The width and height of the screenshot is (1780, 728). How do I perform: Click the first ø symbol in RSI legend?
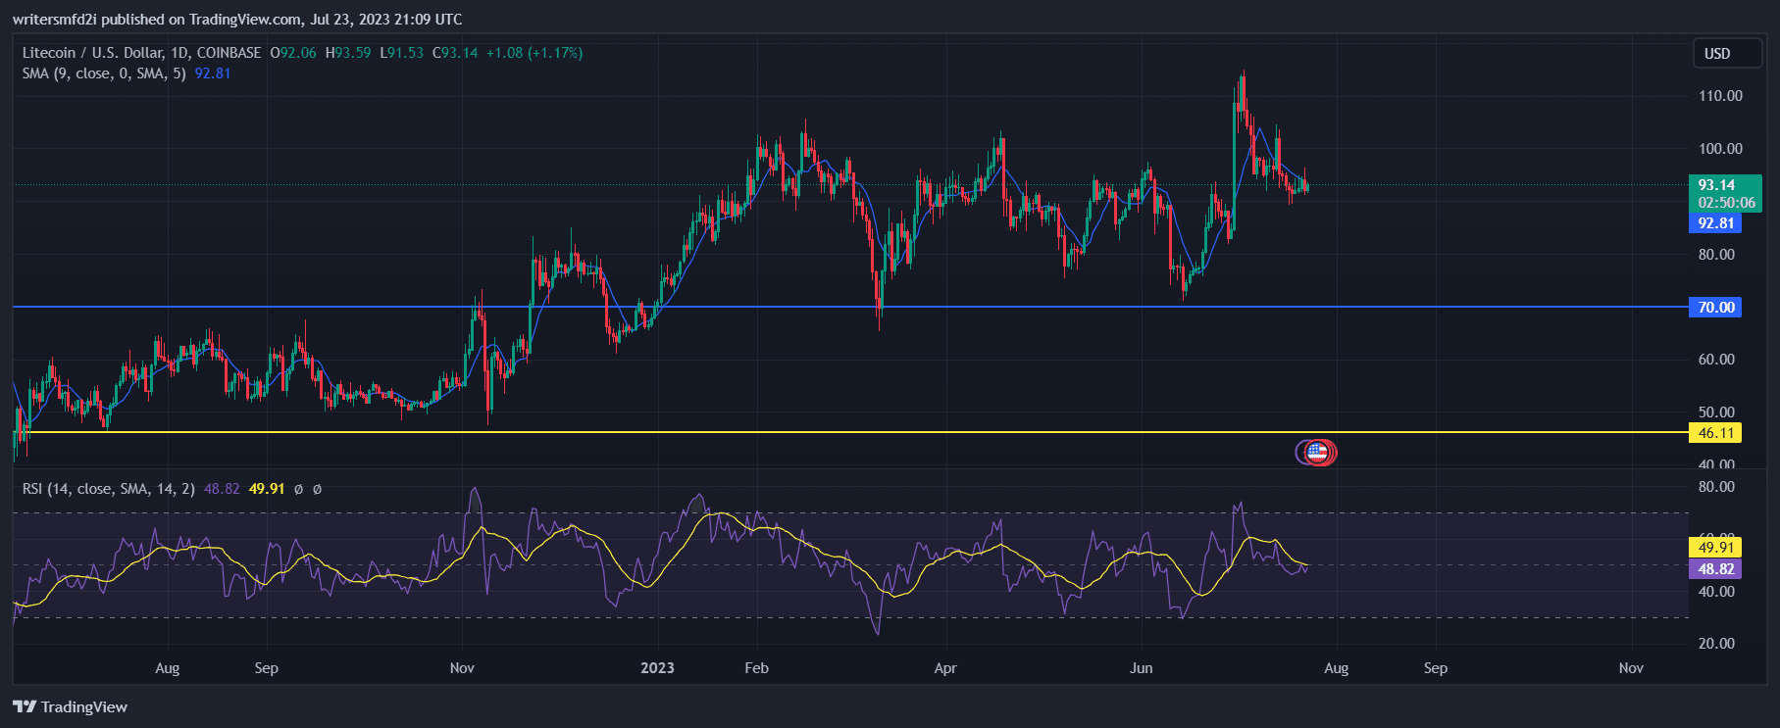pos(298,488)
